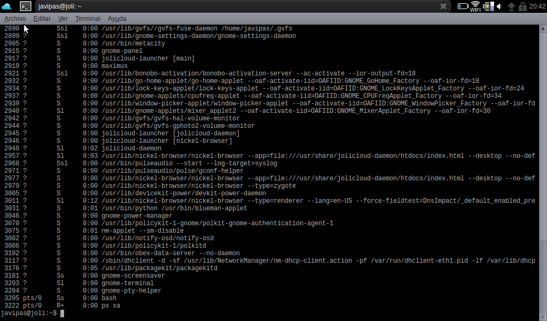This screenshot has width=547, height=321.
Task: Click 'nm-applet --sm-disable' text
Action: 142,231
